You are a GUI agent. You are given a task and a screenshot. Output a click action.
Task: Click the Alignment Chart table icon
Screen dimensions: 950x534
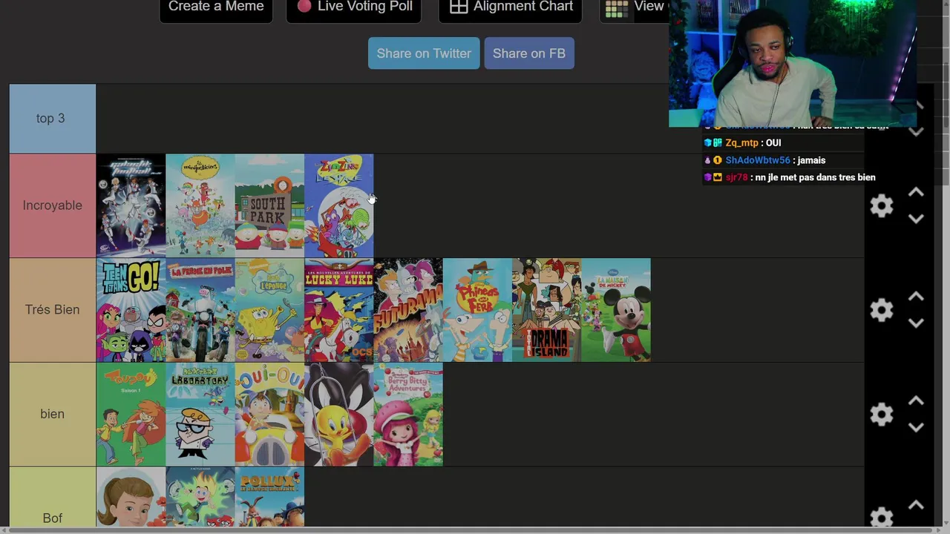459,7
